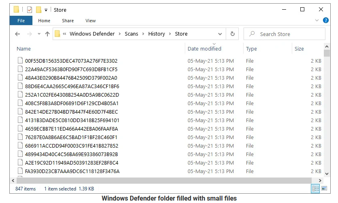This screenshot has height=203, width=338.
Task: Click file icon beside 686911ACCDD94F0003C91FE41B827852
Action: click(x=20, y=145)
